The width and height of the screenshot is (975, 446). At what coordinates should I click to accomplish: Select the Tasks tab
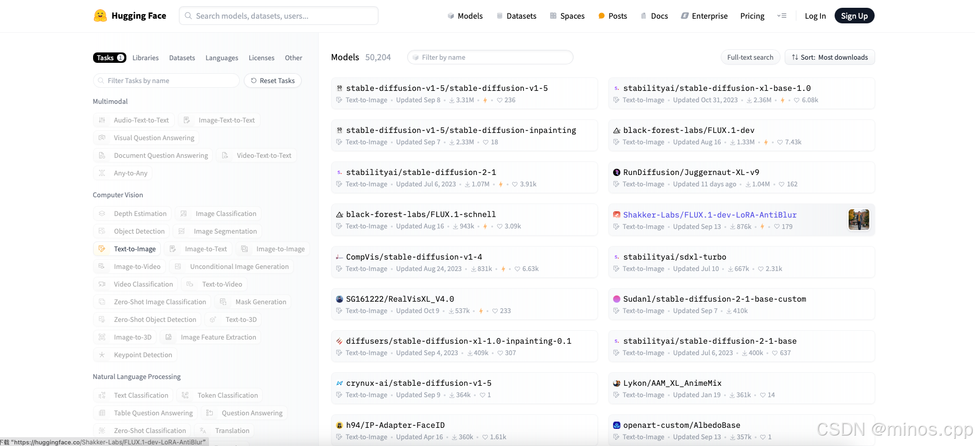point(110,58)
